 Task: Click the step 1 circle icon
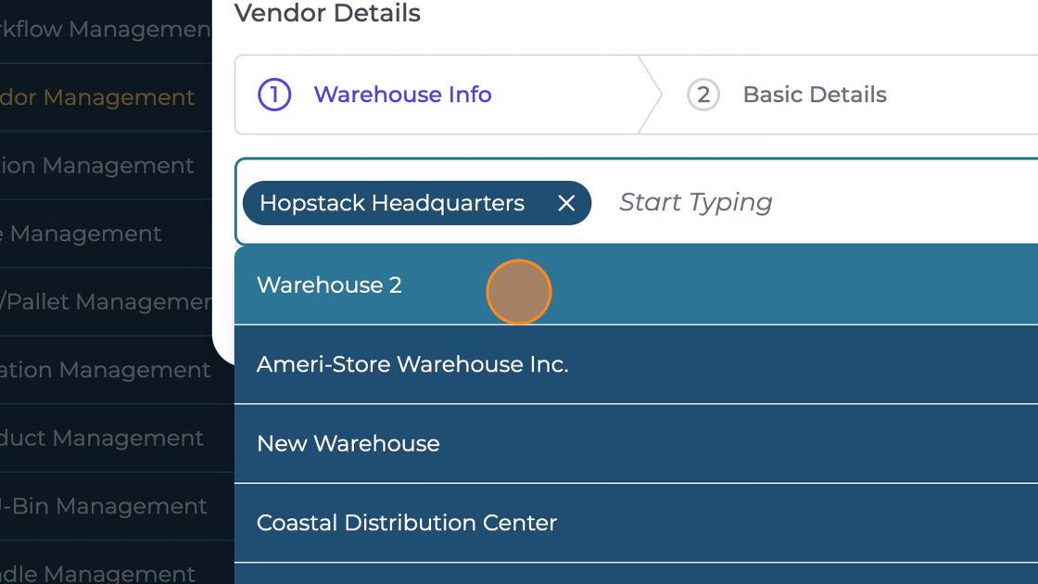coord(274,95)
